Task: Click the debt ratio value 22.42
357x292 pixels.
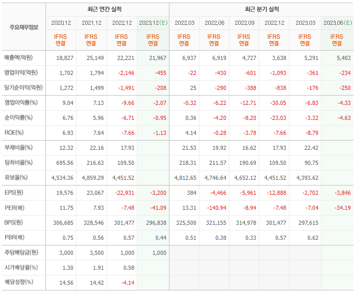Action: click(312, 148)
